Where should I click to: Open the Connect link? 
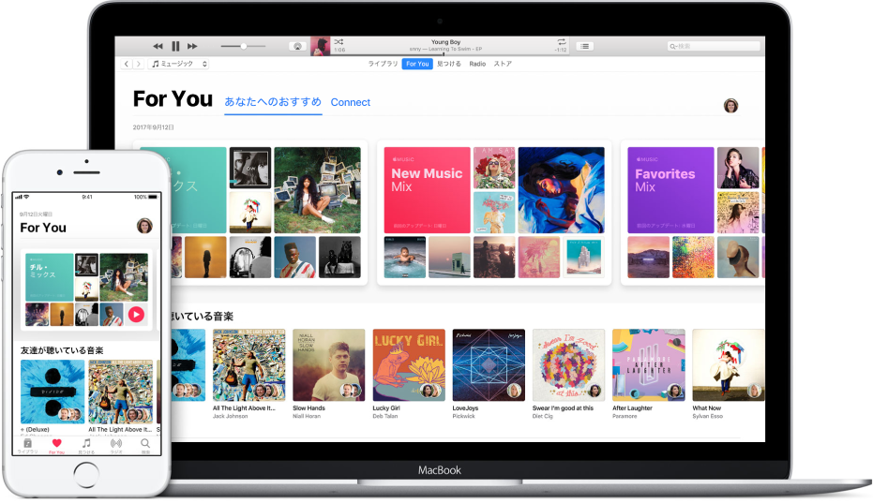tap(350, 102)
